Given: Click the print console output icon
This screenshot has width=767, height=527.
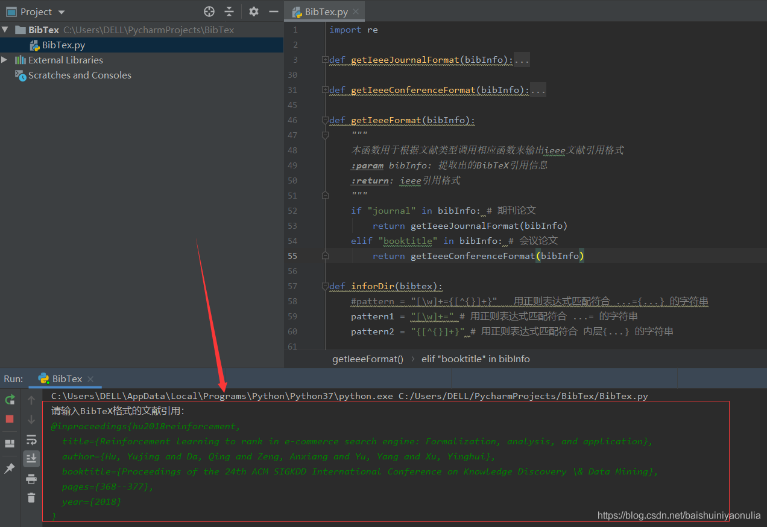Looking at the screenshot, I should (31, 479).
